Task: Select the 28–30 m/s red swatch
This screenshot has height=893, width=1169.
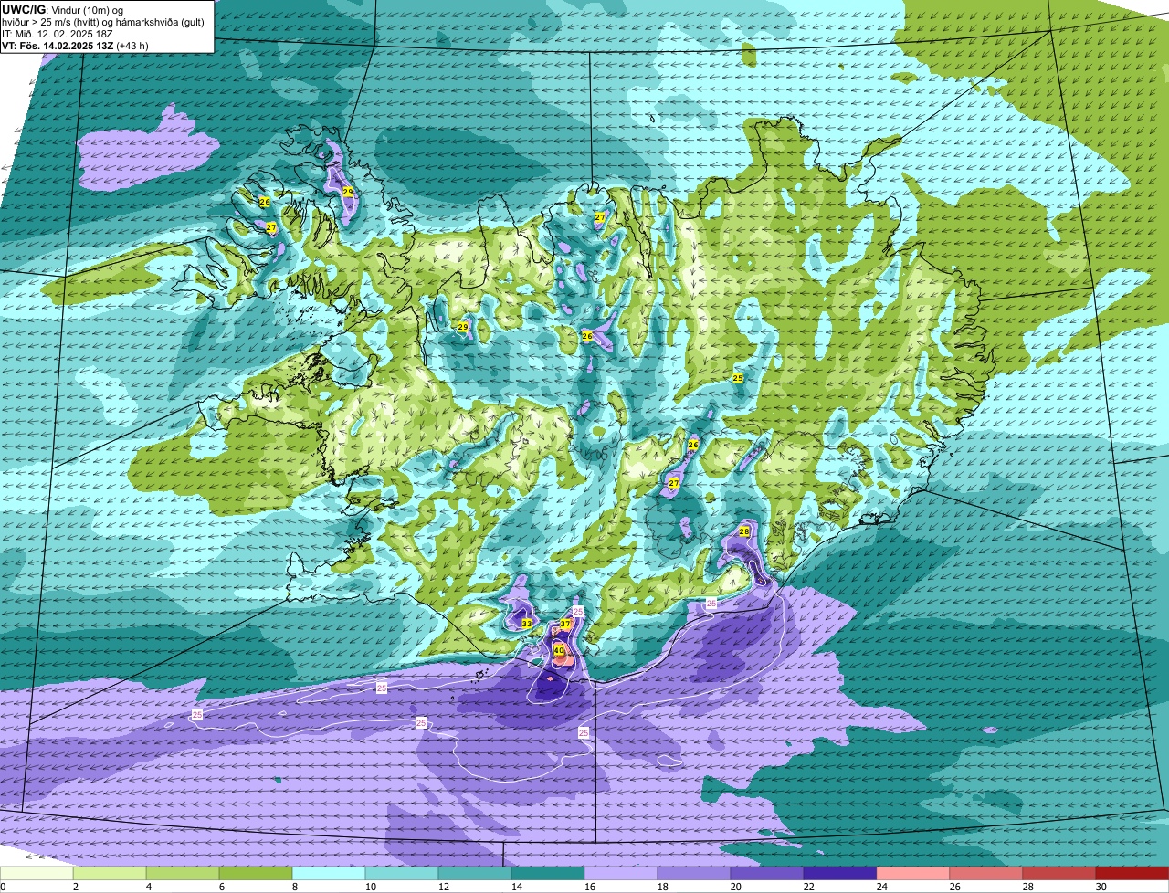Action: coord(1059,874)
